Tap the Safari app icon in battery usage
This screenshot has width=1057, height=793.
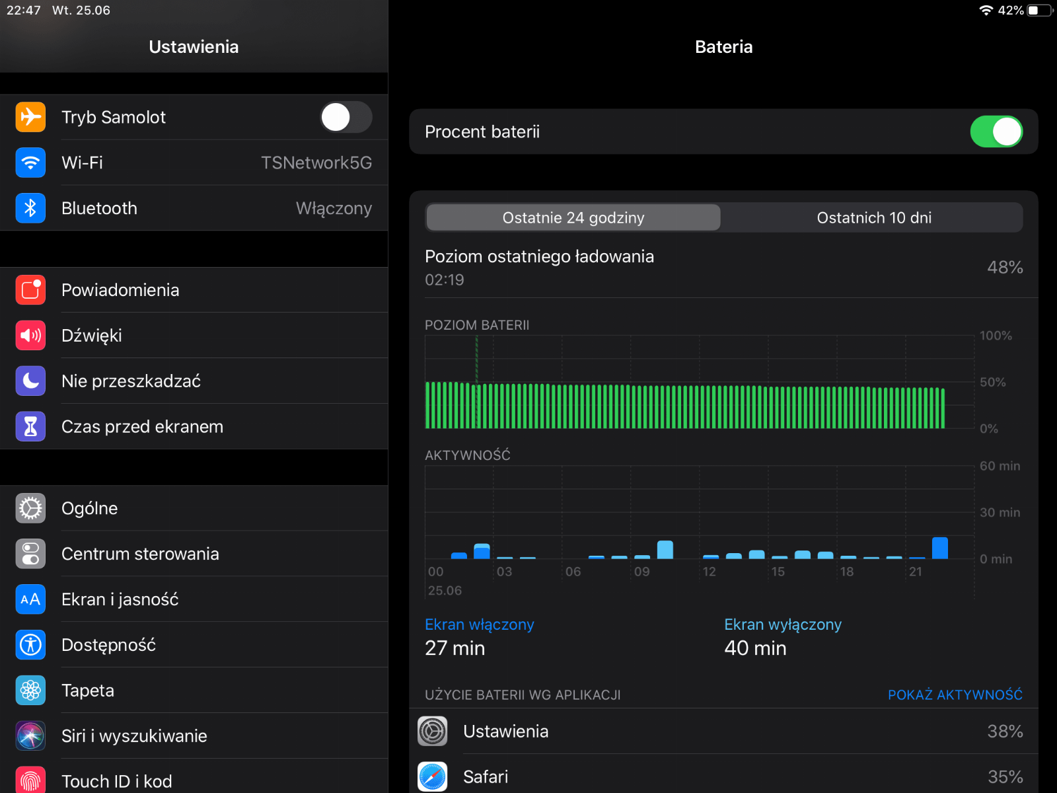pyautogui.click(x=433, y=776)
